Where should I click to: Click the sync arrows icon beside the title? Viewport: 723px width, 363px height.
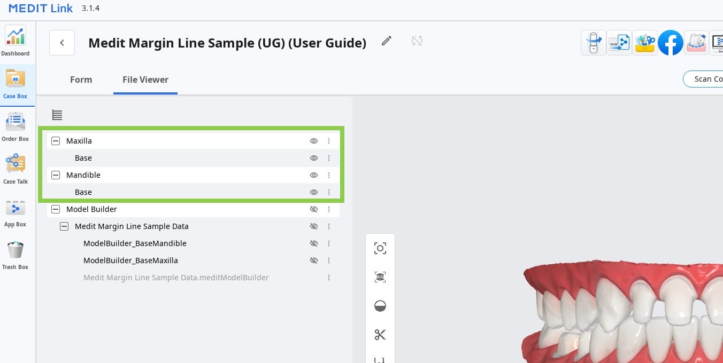pos(417,41)
